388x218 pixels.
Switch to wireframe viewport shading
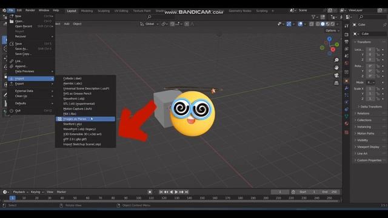pyautogui.click(x=318, y=24)
